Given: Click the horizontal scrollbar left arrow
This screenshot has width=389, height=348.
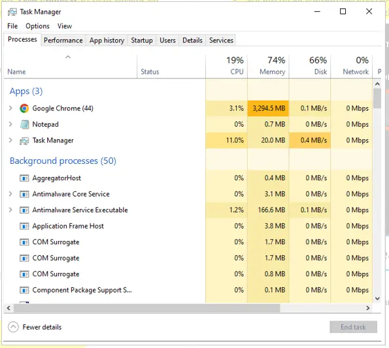Looking at the screenshot, I should click(8, 308).
